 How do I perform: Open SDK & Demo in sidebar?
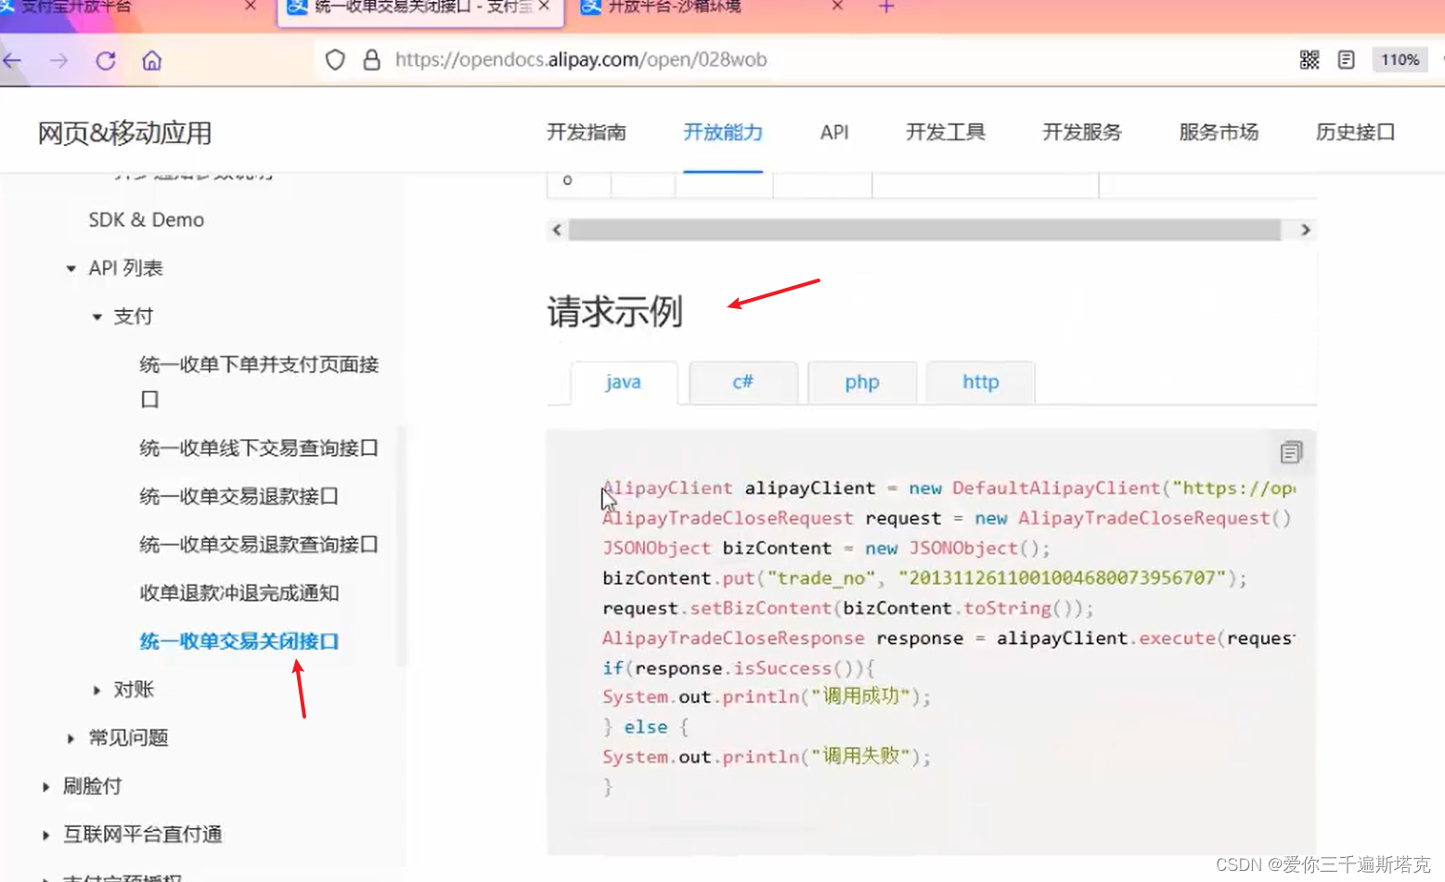click(147, 220)
